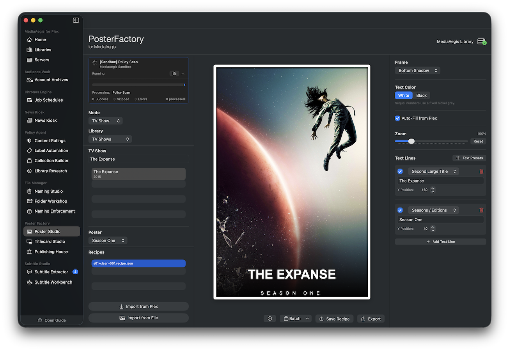Click the "0 processed" job status text
The height and width of the screenshot is (351, 509).
pos(176,99)
